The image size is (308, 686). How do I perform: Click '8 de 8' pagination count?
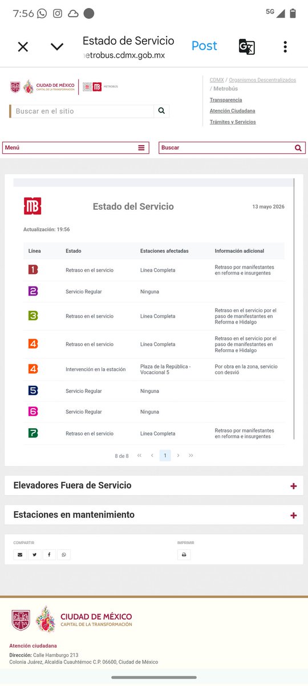point(121,456)
